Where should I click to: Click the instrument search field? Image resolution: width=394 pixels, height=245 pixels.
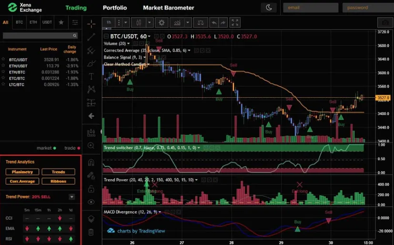40,36
